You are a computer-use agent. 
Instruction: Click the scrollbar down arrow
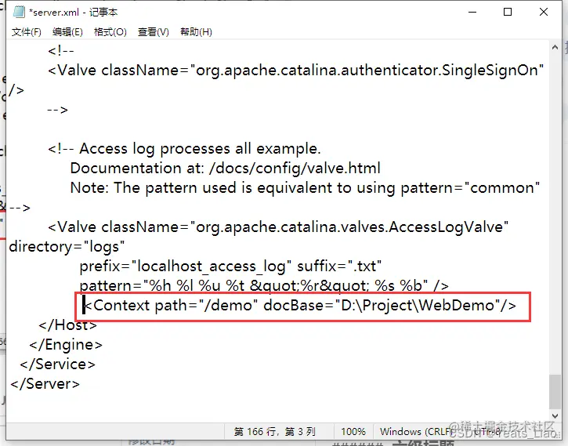[555, 416]
